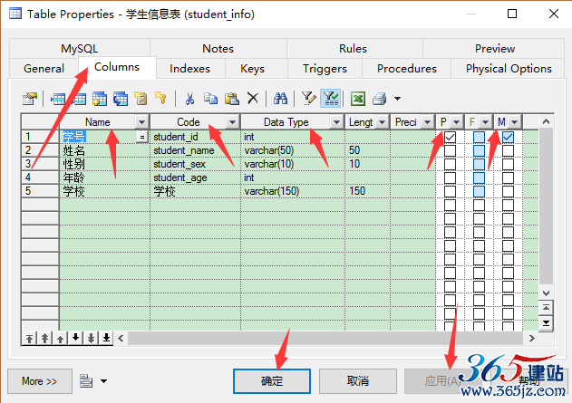Check P checkbox for student_age row

pyautogui.click(x=450, y=178)
